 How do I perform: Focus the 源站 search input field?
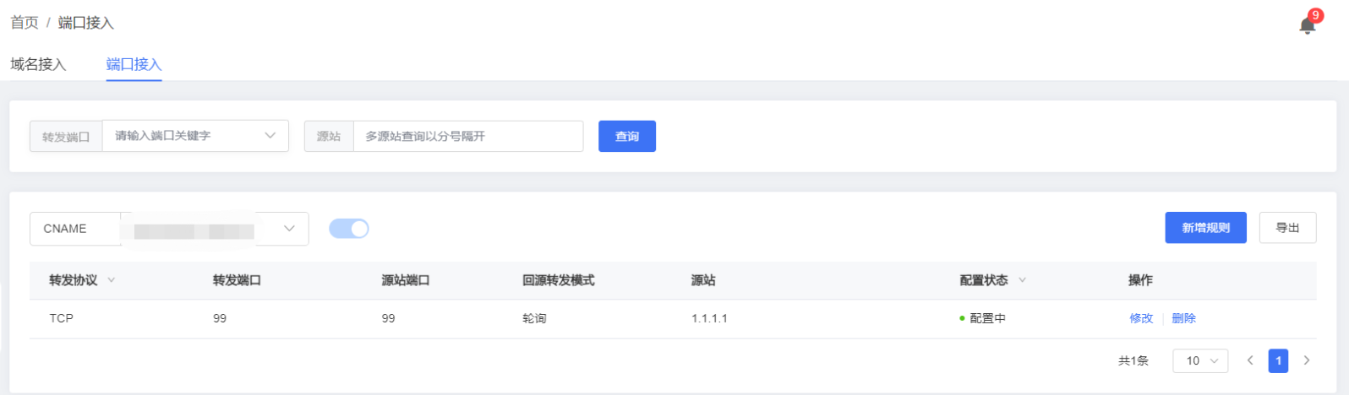467,136
